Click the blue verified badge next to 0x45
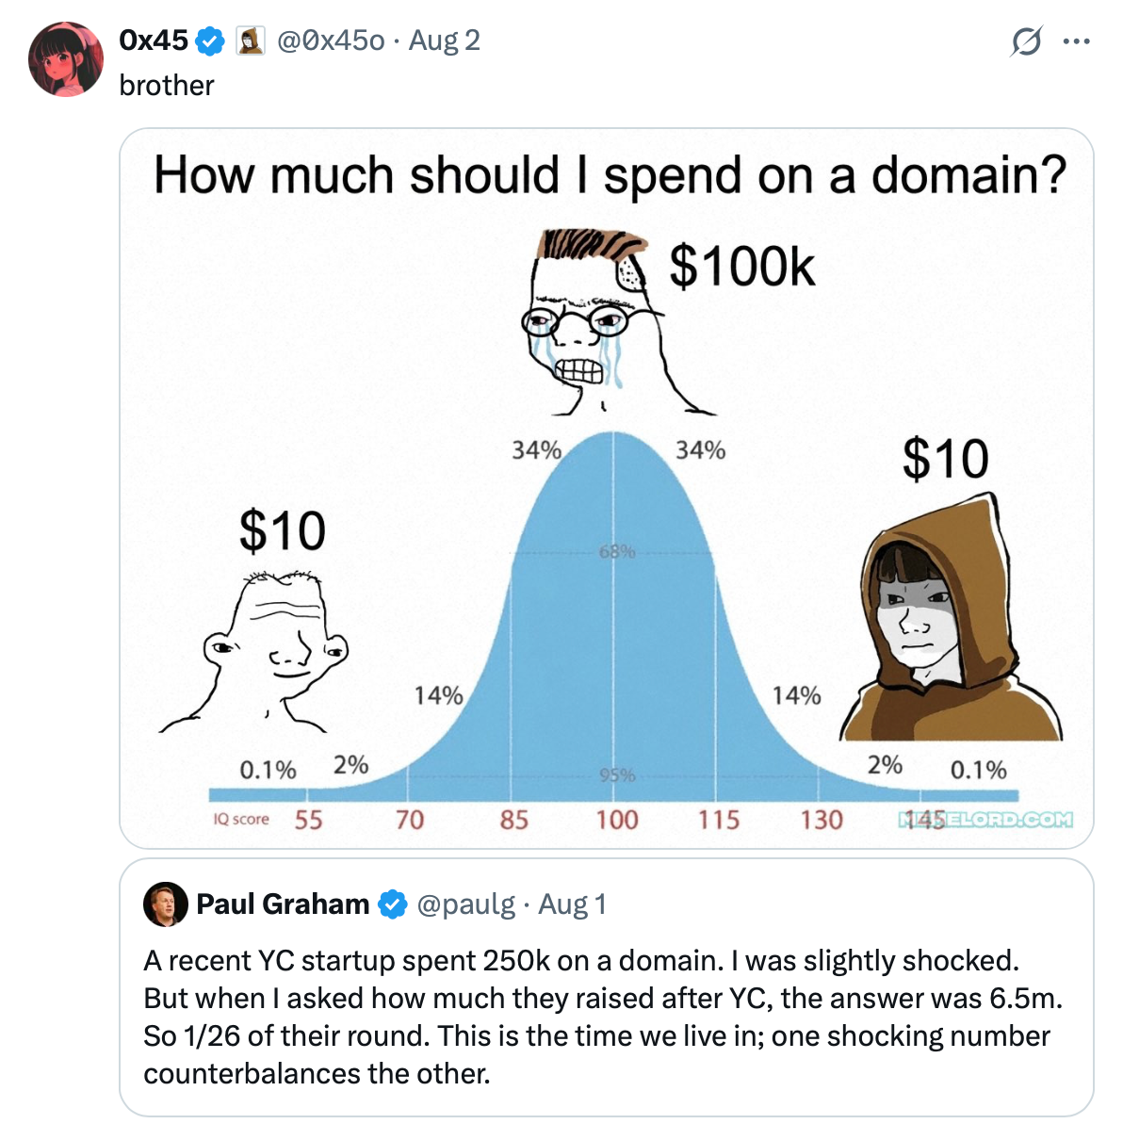 click(x=209, y=41)
